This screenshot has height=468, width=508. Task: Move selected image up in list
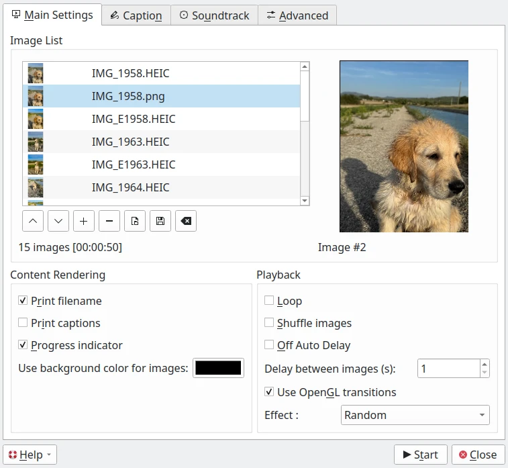pyautogui.click(x=33, y=221)
